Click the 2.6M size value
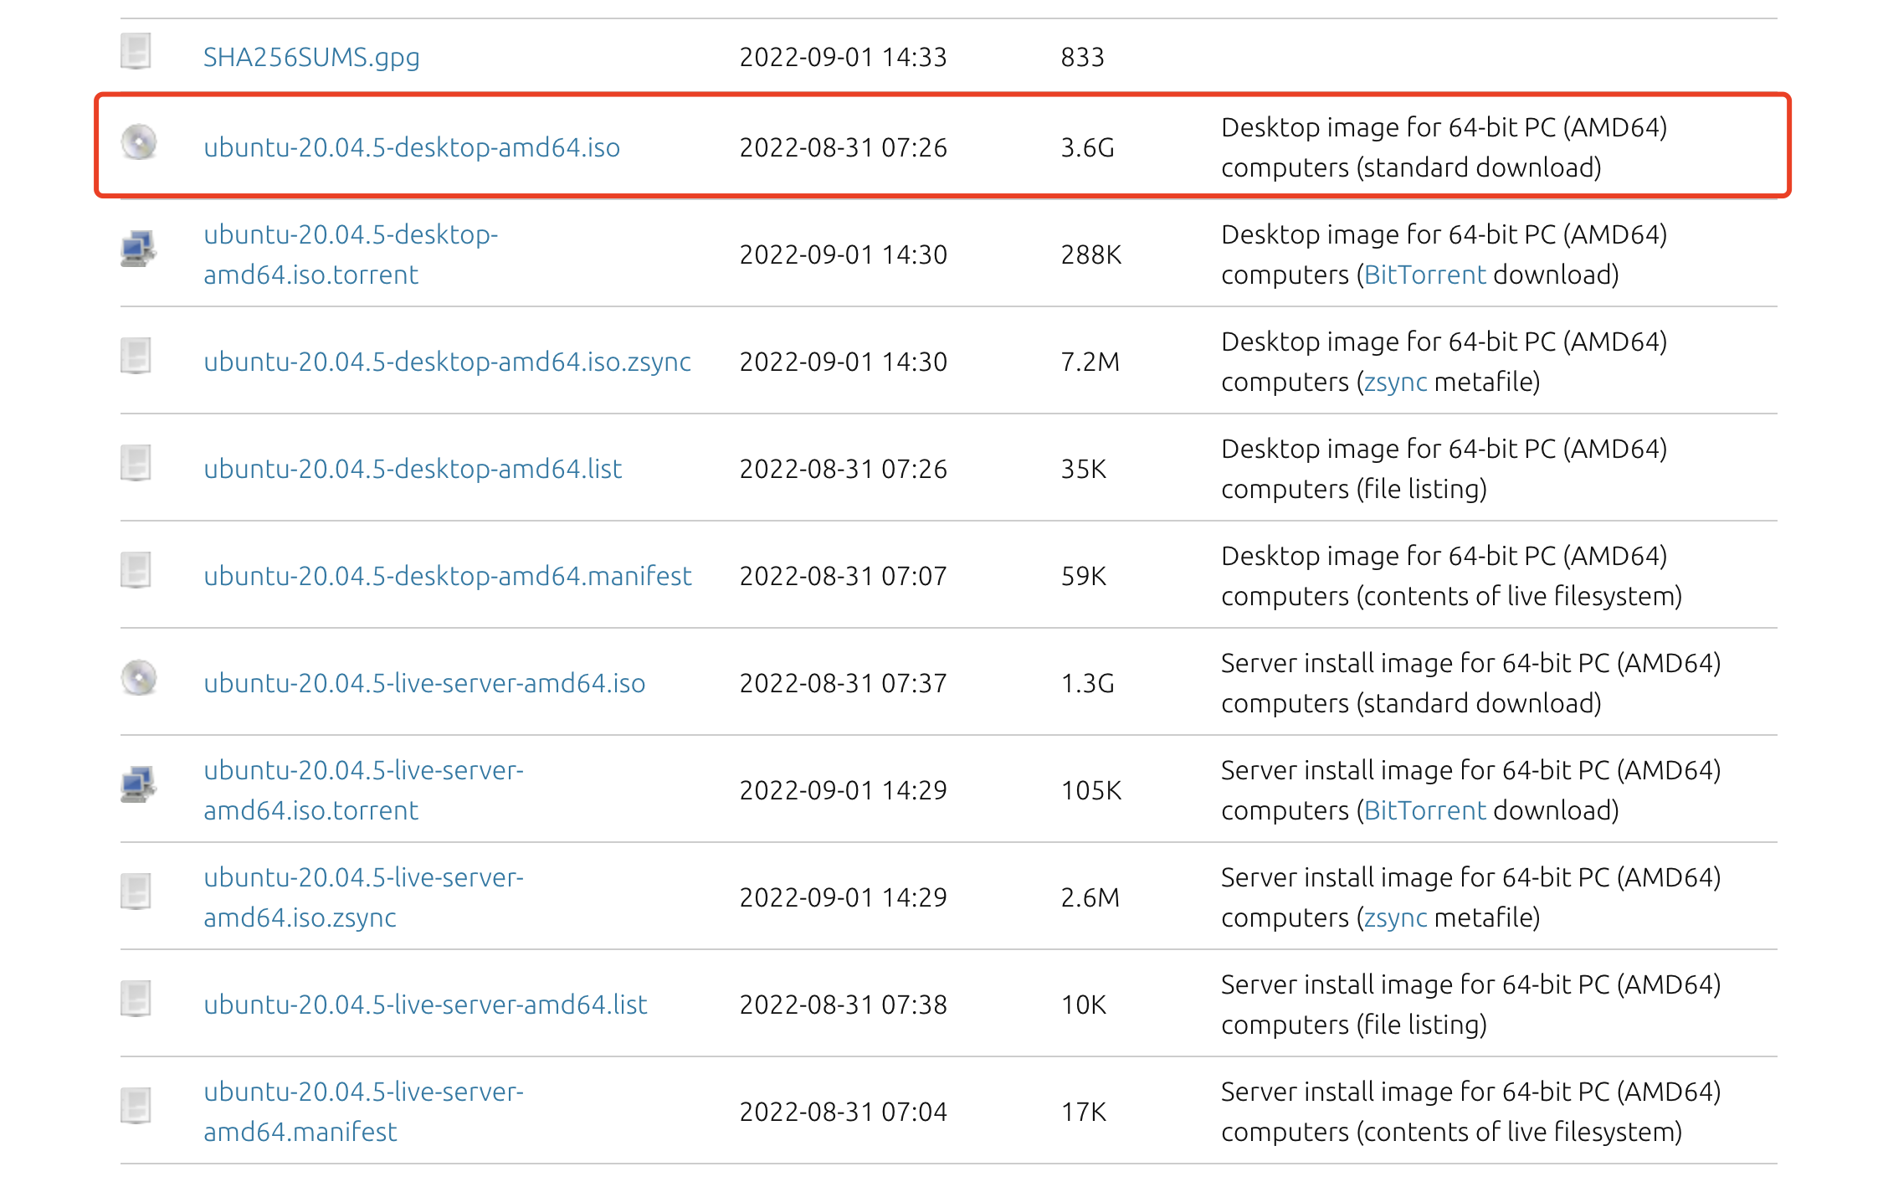Screen dimensions: 1883x1182 (1090, 897)
